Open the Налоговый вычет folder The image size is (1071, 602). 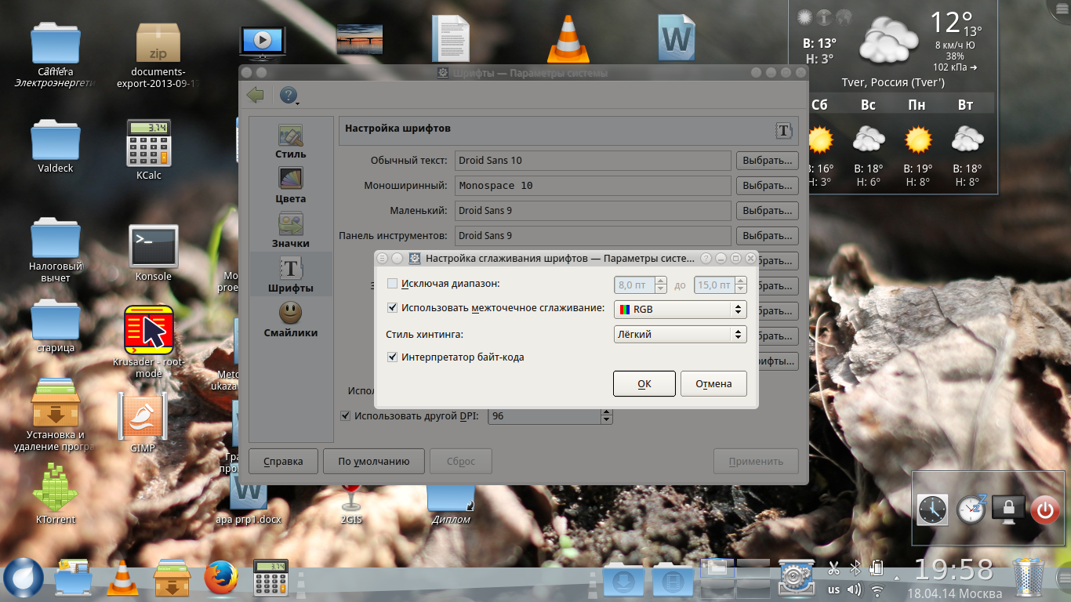tap(56, 250)
